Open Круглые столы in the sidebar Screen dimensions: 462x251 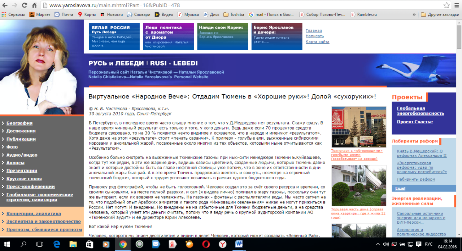24,179
